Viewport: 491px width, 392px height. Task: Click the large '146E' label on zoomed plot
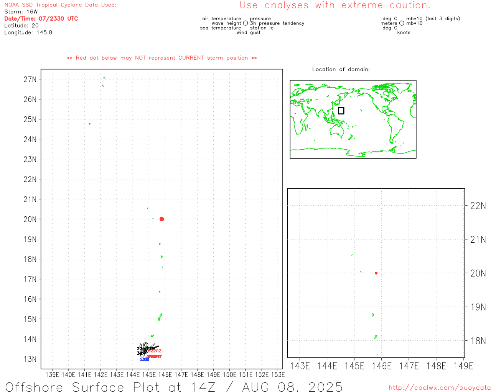point(382,366)
